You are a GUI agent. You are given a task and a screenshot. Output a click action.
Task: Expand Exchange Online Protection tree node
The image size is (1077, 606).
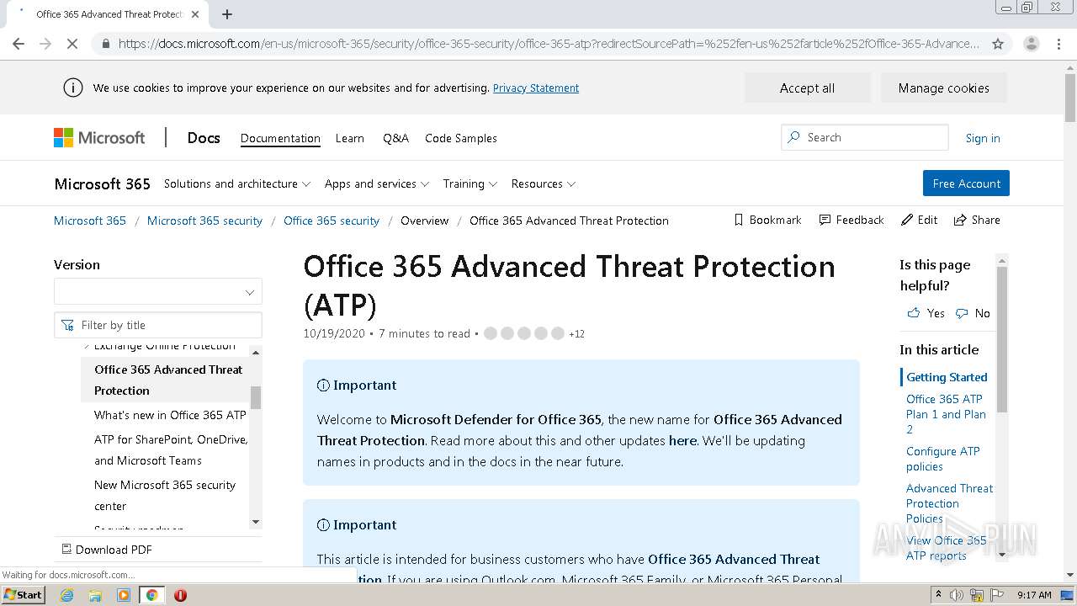coord(87,346)
